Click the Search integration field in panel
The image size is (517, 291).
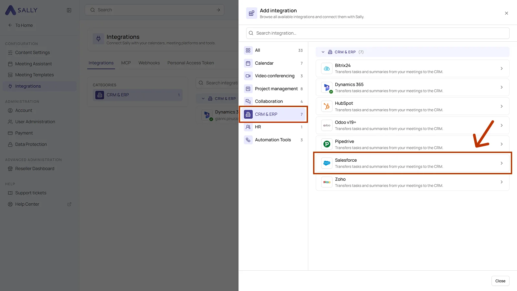pos(378,33)
